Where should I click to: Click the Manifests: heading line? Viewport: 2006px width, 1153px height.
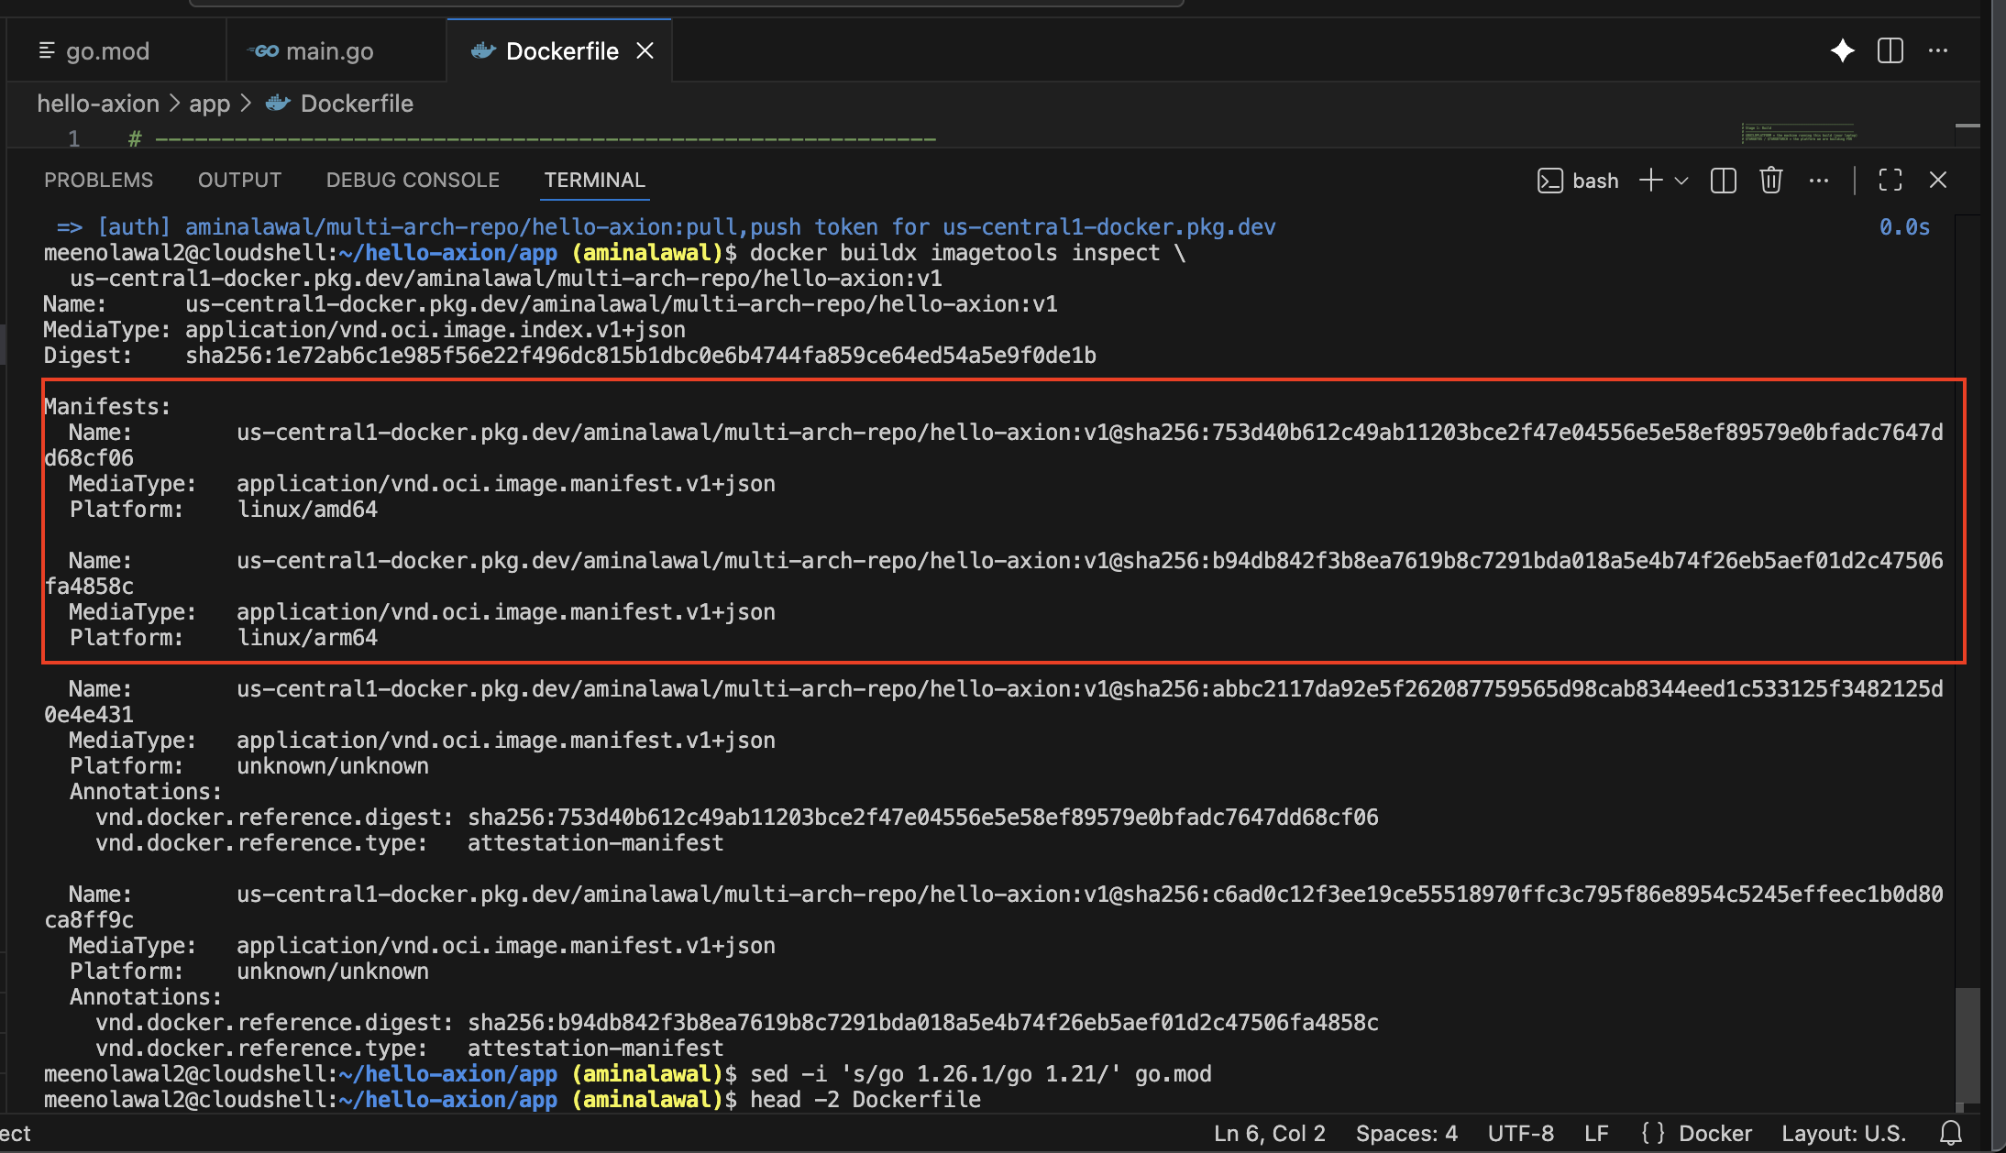tap(107, 407)
